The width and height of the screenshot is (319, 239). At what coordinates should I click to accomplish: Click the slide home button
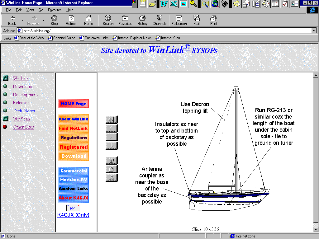112,169
